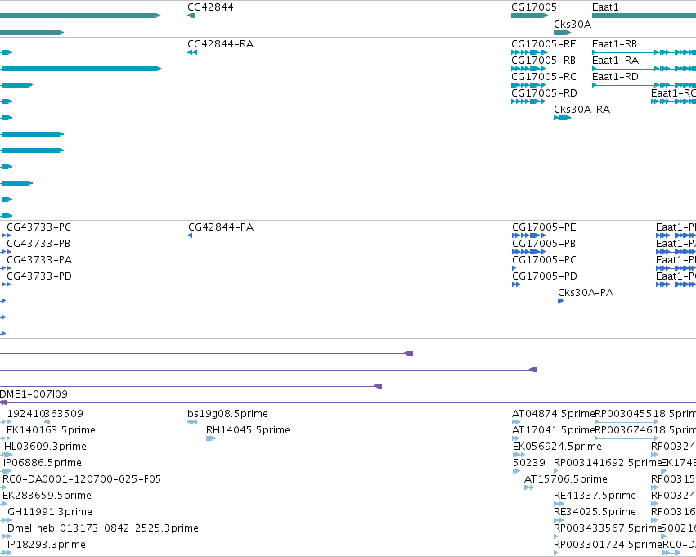This screenshot has width=696, height=557.
Task: Click the RP003433567.5prime EST label
Action: tap(608, 528)
